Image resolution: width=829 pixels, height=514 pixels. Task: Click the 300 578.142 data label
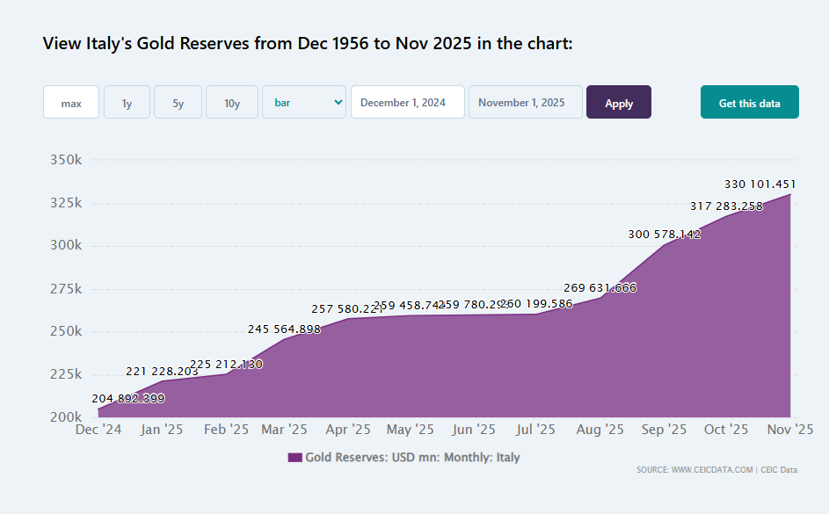click(x=664, y=235)
